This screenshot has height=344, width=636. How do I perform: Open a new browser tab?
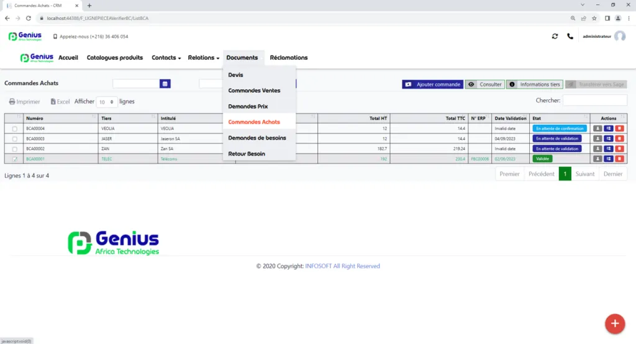point(89,6)
